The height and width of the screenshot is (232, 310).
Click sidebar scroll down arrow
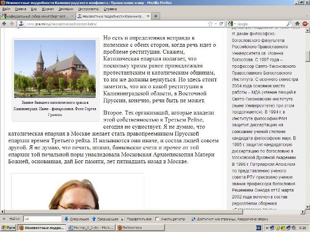pyautogui.click(x=308, y=207)
